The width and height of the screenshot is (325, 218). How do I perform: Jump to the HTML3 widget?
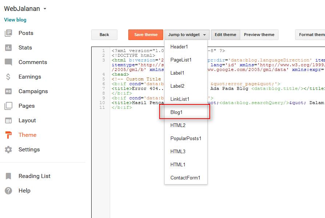click(186, 151)
